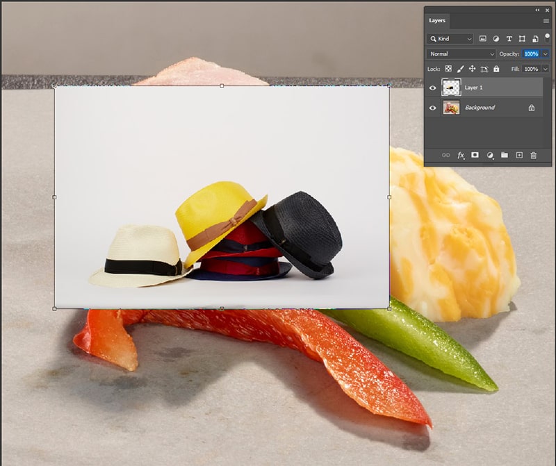Hide the Background layer
This screenshot has width=556, height=466.
[432, 108]
